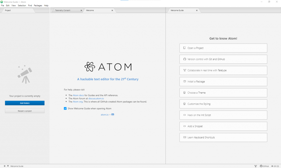Expand the Hack on the Init Script section
This screenshot has height=168, width=281.
[223, 115]
